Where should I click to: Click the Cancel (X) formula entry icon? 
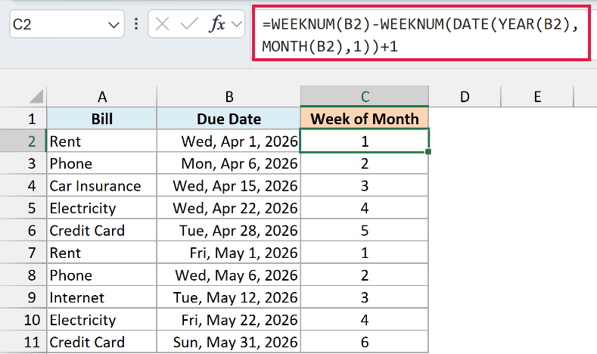(x=162, y=24)
